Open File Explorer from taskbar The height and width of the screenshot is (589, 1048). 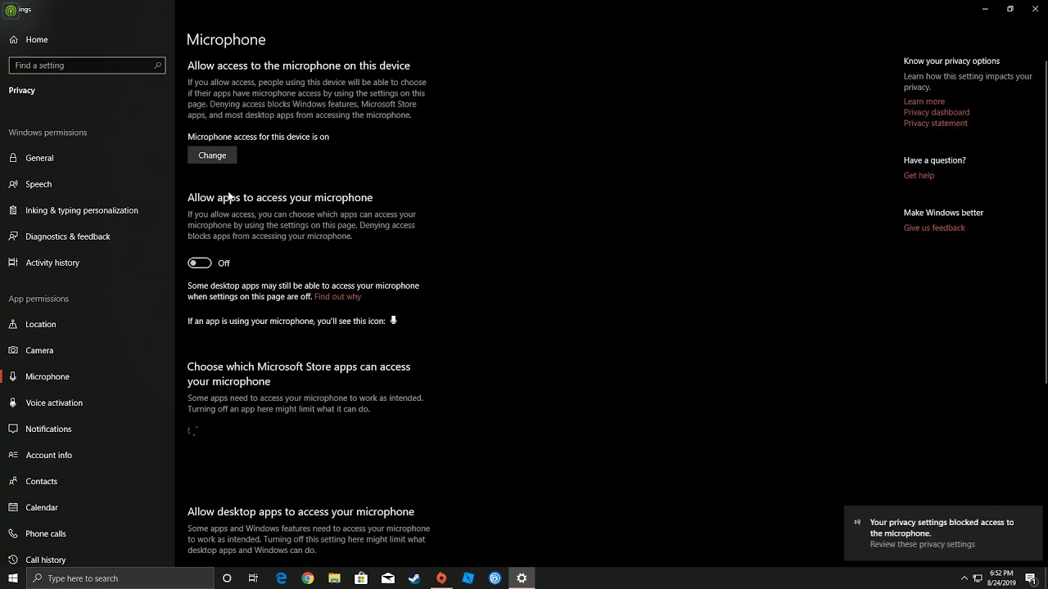click(334, 578)
